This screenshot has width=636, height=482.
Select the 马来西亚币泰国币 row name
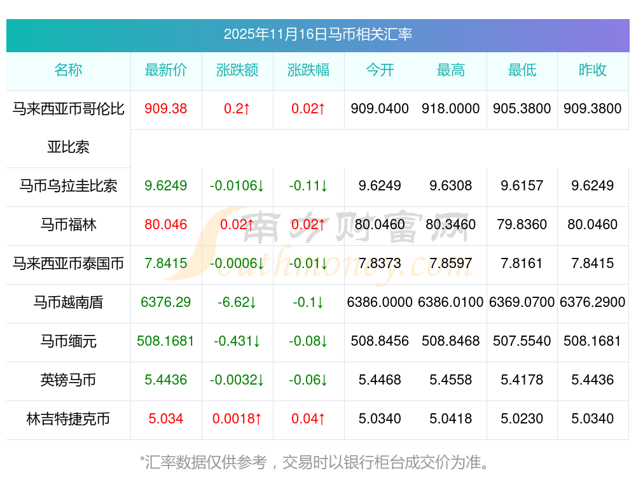point(68,264)
